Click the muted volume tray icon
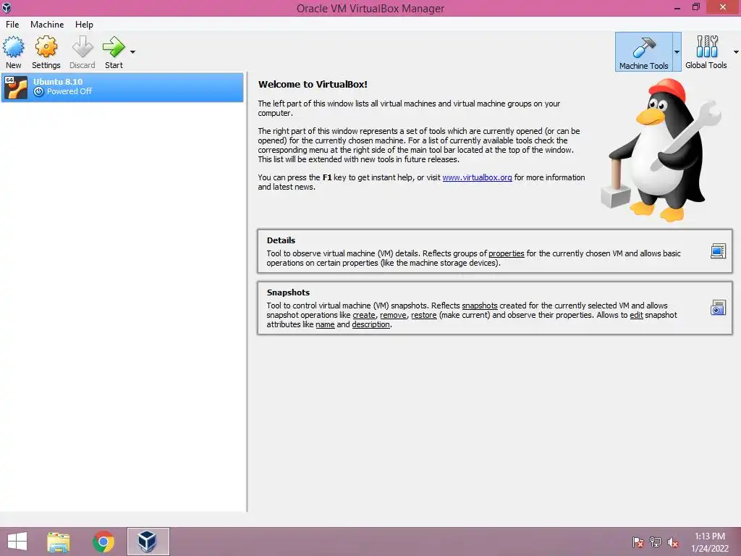The height and width of the screenshot is (556, 741). (x=673, y=542)
